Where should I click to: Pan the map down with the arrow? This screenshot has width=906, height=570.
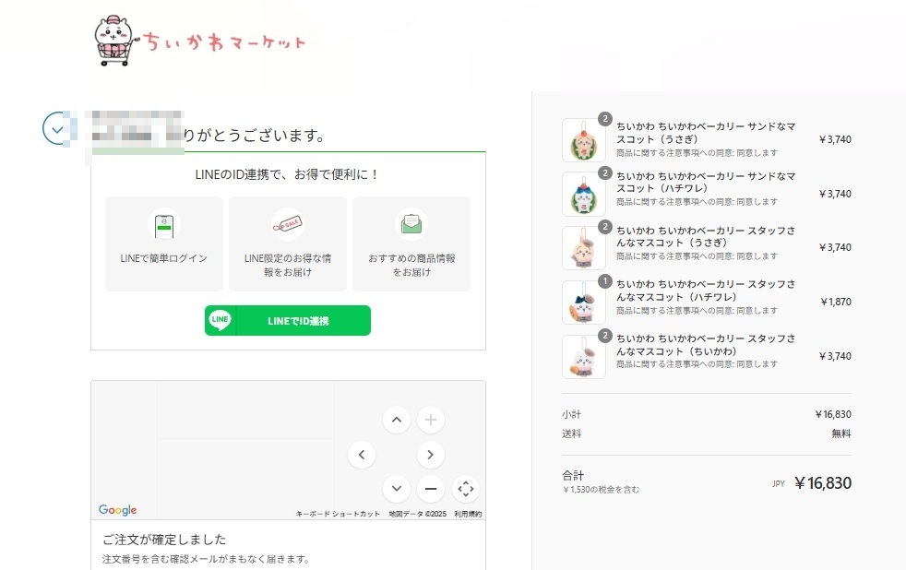[x=397, y=489]
